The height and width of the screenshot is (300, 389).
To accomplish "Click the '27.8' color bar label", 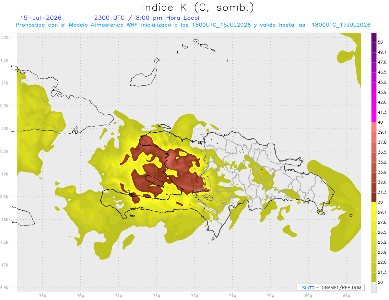I will (382, 222).
